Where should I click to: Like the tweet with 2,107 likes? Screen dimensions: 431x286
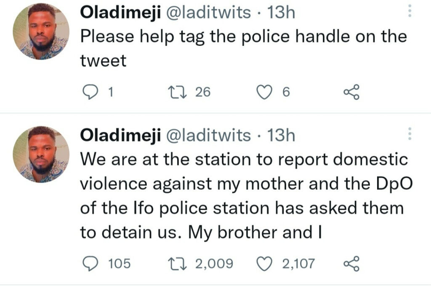[x=265, y=264]
